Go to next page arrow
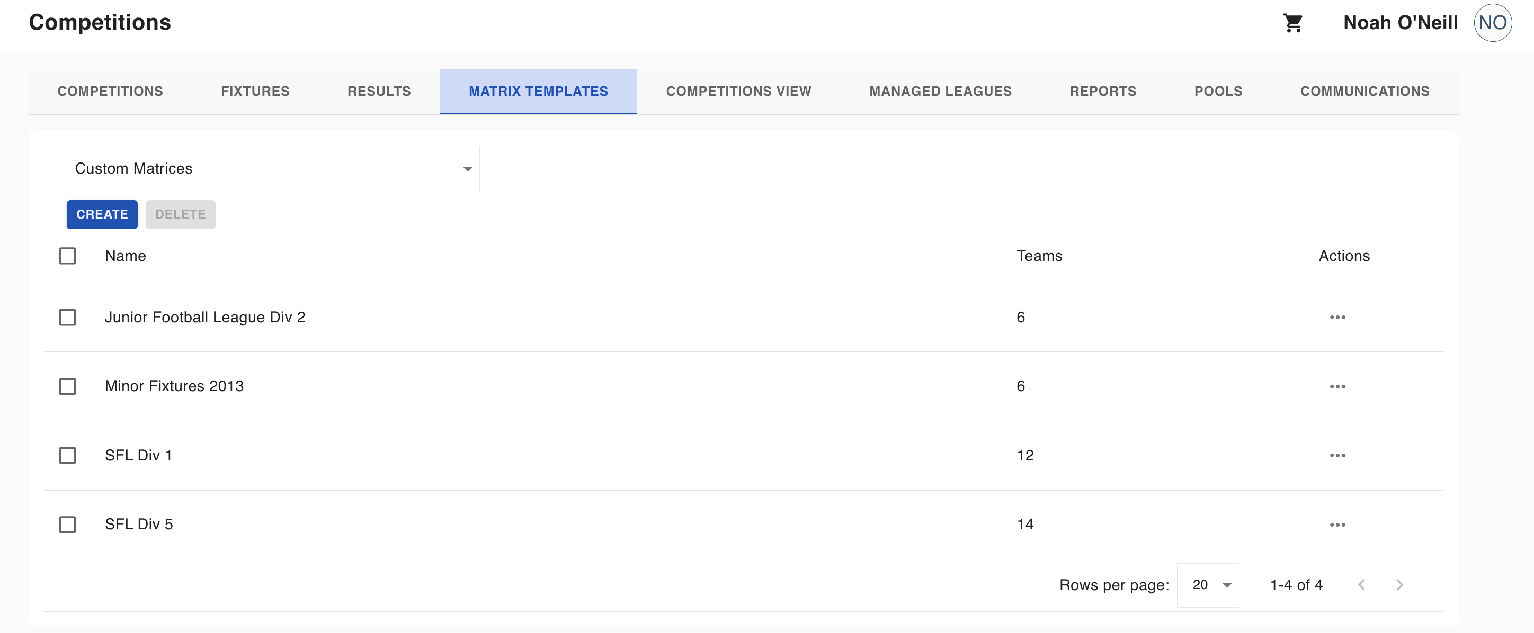The width and height of the screenshot is (1534, 633). 1399,585
